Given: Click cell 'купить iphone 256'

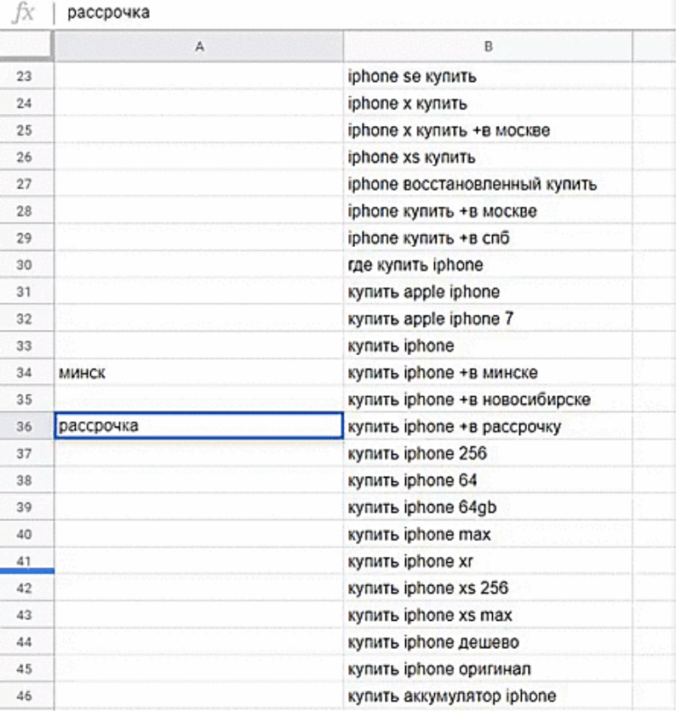Looking at the screenshot, I should click(x=488, y=453).
